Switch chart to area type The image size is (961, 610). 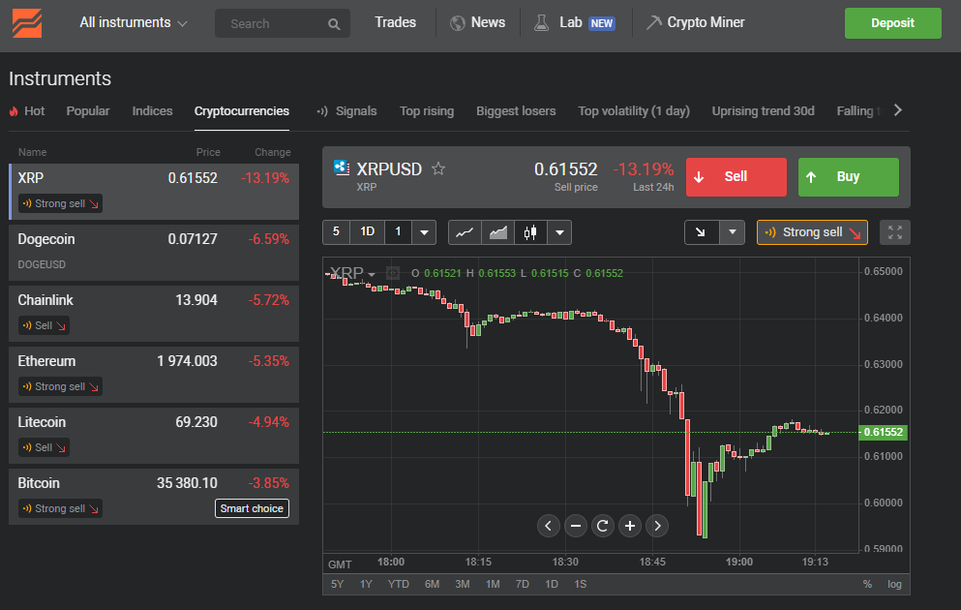tap(497, 232)
